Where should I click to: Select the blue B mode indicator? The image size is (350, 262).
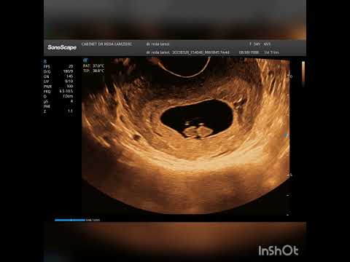[45, 62]
